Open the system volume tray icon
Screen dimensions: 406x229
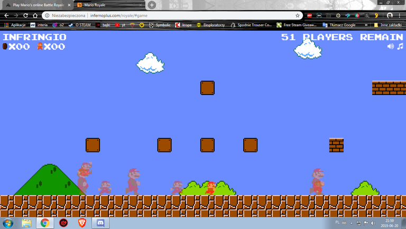(x=373, y=223)
